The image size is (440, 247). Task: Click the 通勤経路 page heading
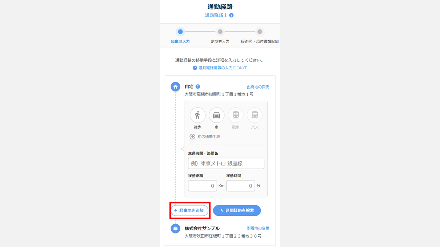pyautogui.click(x=220, y=7)
